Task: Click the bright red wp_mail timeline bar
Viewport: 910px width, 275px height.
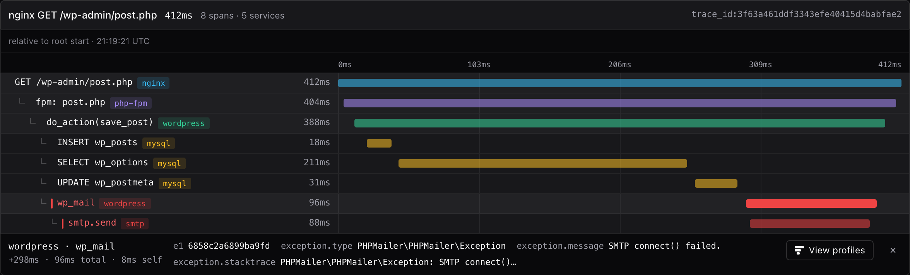Action: tap(811, 204)
